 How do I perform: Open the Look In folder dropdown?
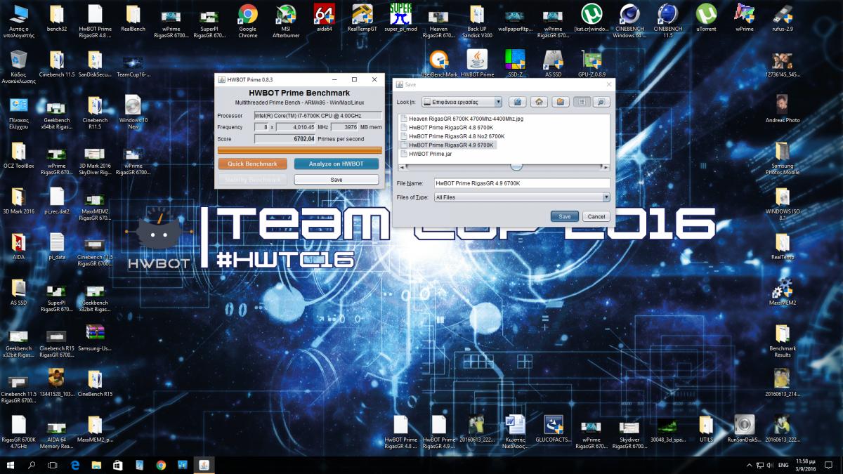click(x=462, y=102)
